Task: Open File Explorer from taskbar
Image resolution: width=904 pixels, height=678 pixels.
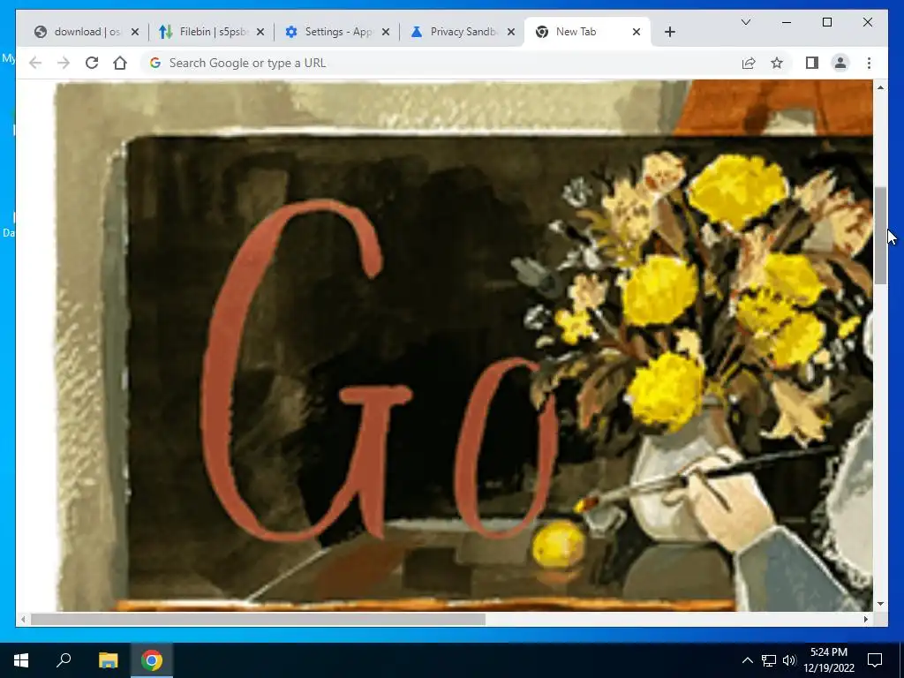Action: 108,660
